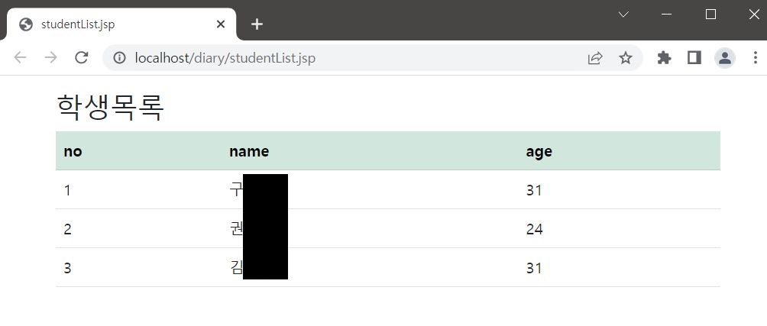
Task: Click the 'name' column header
Action: (x=249, y=151)
